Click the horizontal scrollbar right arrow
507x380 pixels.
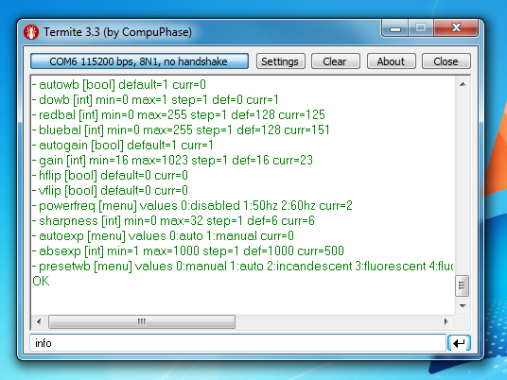point(446,321)
